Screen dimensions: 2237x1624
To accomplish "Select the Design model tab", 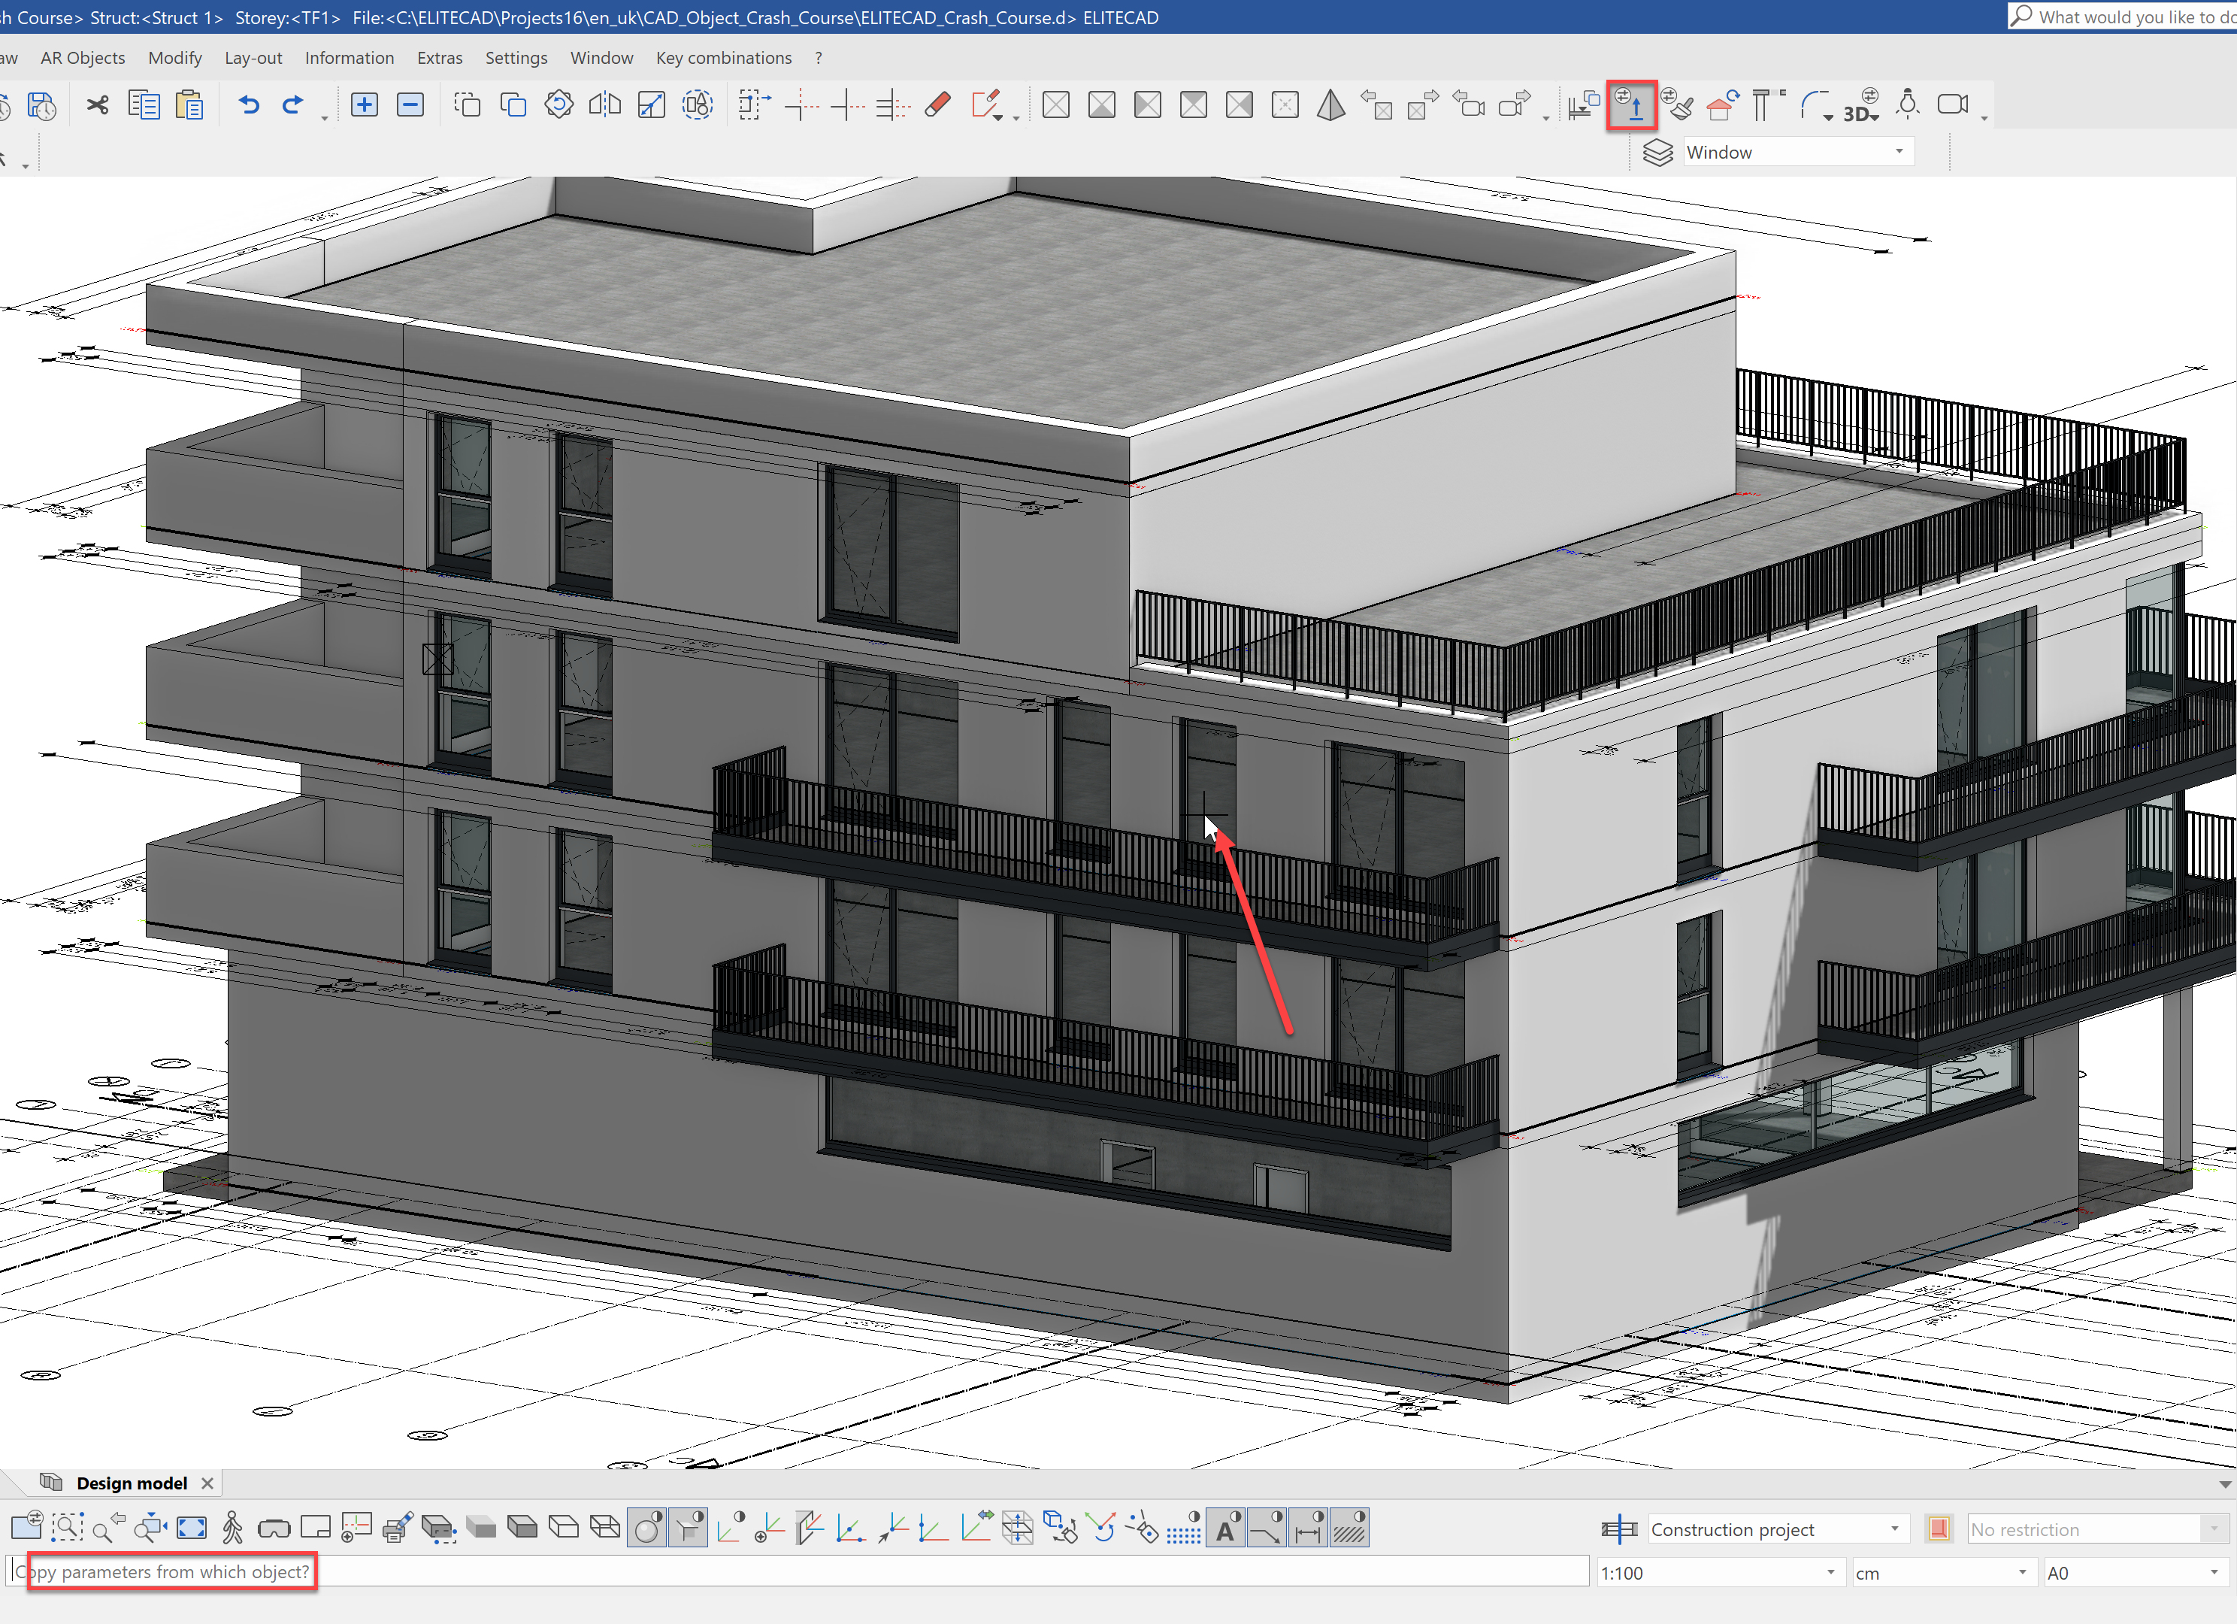I will point(132,1483).
